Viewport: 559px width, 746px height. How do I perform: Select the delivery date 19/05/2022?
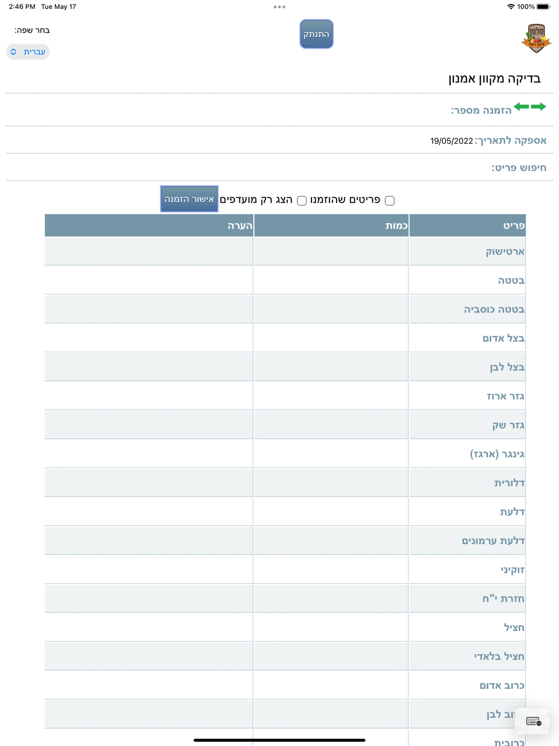452,141
